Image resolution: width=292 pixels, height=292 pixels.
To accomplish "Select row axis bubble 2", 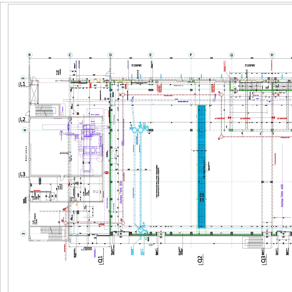I will (x=23, y=234).
